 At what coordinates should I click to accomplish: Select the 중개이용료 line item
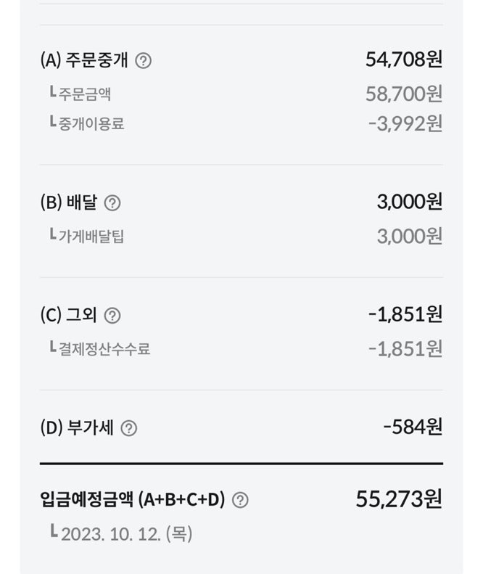[91, 123]
